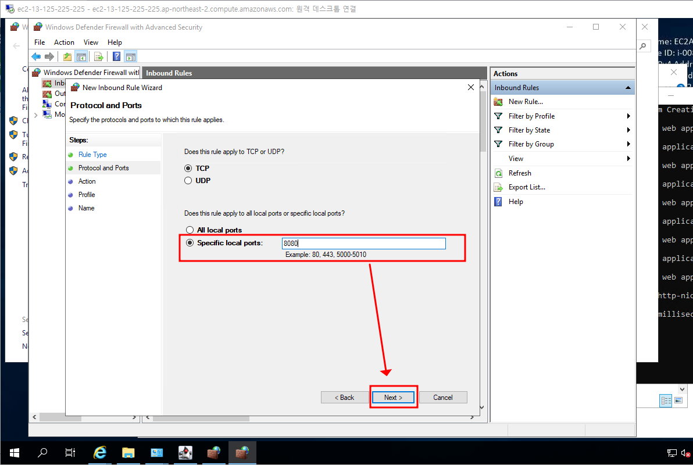The width and height of the screenshot is (693, 465).
Task: Click the console tree horizontal scrollbar right arrow
Action: coord(134,417)
